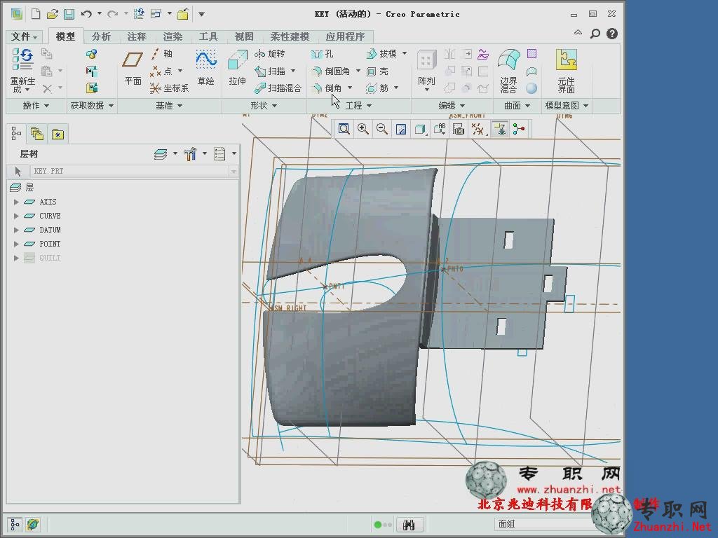Image resolution: width=718 pixels, height=538 pixels.
Task: Expand the AXIS layer
Action: point(16,202)
